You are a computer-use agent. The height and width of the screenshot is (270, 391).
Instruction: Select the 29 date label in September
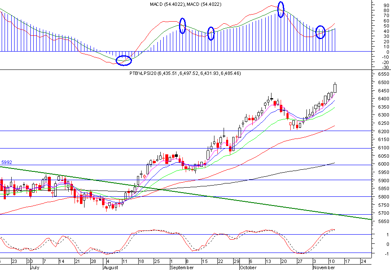point(237,262)
